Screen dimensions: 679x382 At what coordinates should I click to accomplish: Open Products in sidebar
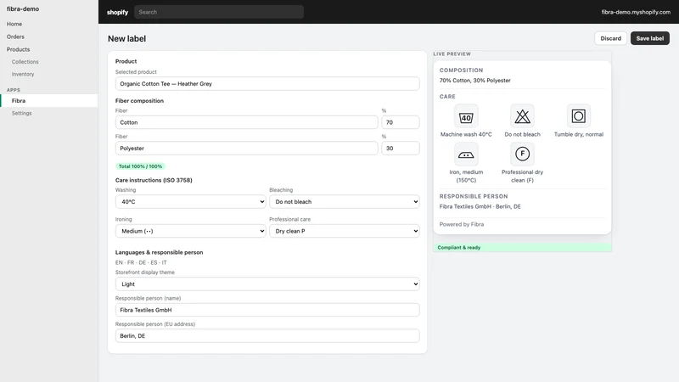[18, 49]
